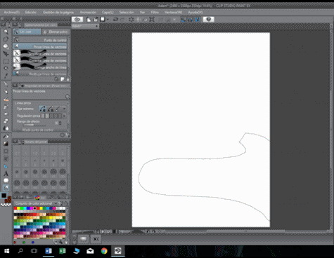Open Conjunto de color adicional dropdown
The height and width of the screenshot is (258, 334).
pos(56,203)
